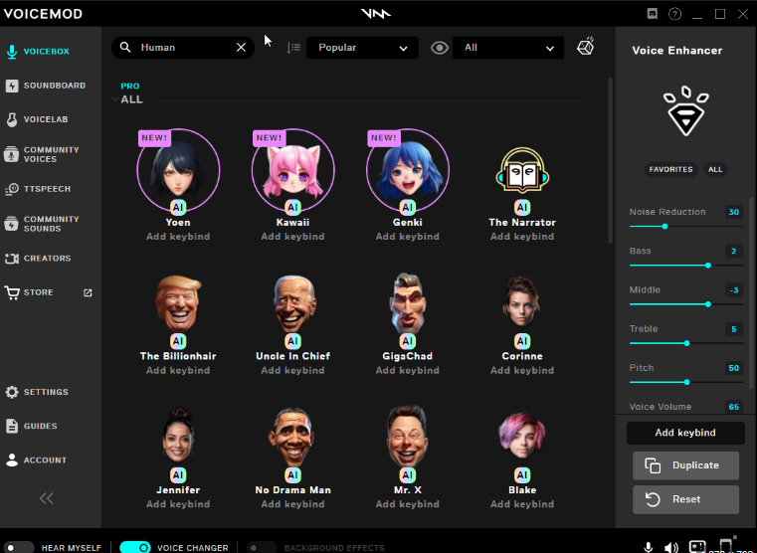Adjust the Treble slider

(x=685, y=343)
